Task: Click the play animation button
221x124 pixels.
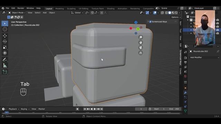Action: 95,109
